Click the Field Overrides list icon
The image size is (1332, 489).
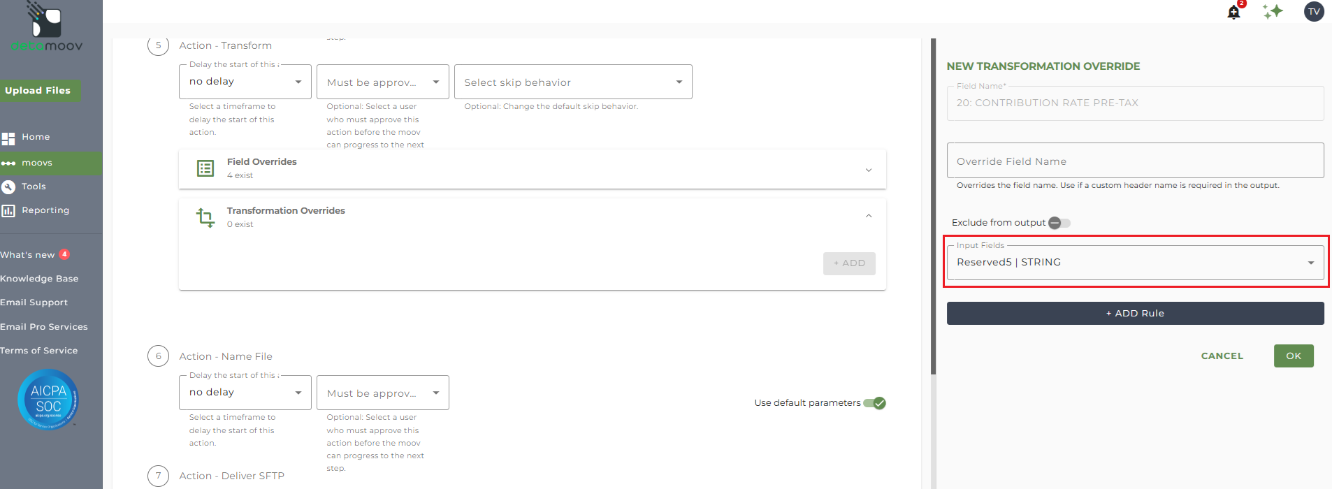tap(205, 168)
